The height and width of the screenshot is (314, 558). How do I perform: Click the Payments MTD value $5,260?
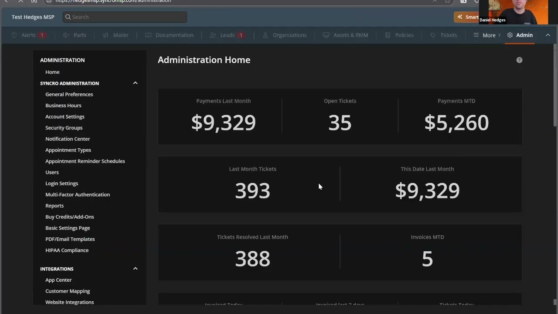(x=456, y=123)
